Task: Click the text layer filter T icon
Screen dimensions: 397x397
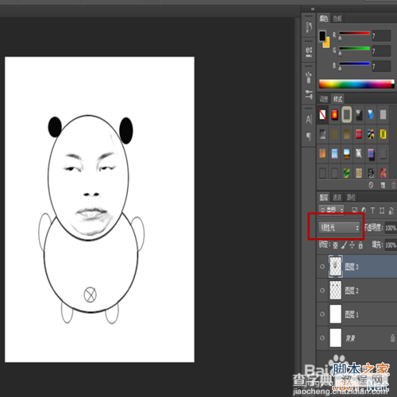Action: (x=372, y=210)
